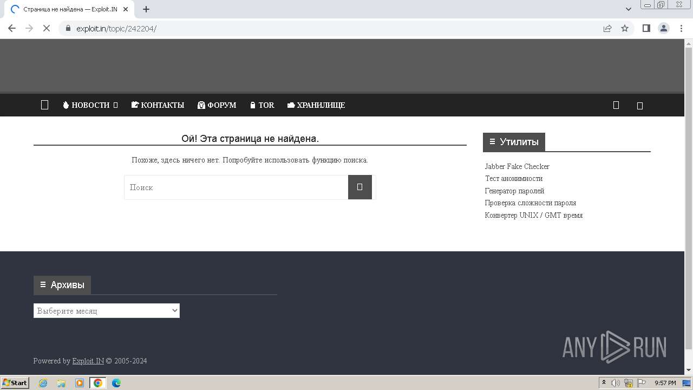Follow the Exploit.IN footer link
This screenshot has width=693, height=390.
tap(88, 361)
